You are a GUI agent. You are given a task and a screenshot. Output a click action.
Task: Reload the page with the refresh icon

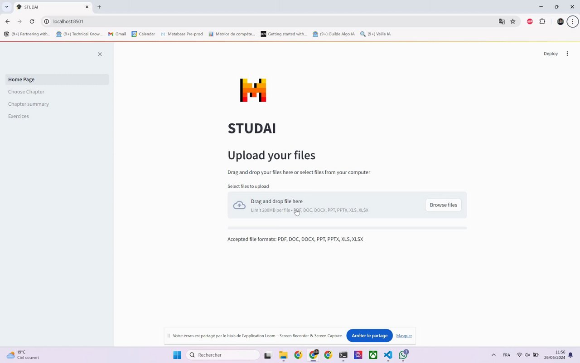(32, 21)
